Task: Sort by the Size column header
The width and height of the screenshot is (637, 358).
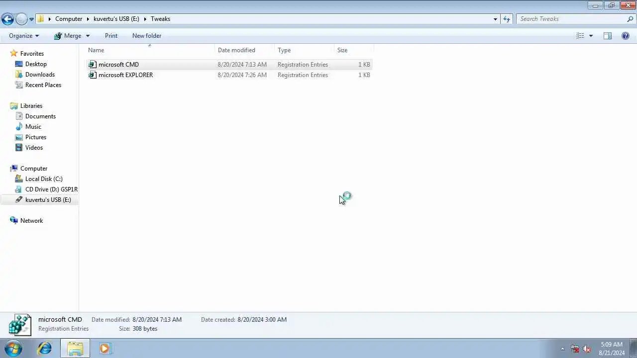Action: (x=354, y=50)
